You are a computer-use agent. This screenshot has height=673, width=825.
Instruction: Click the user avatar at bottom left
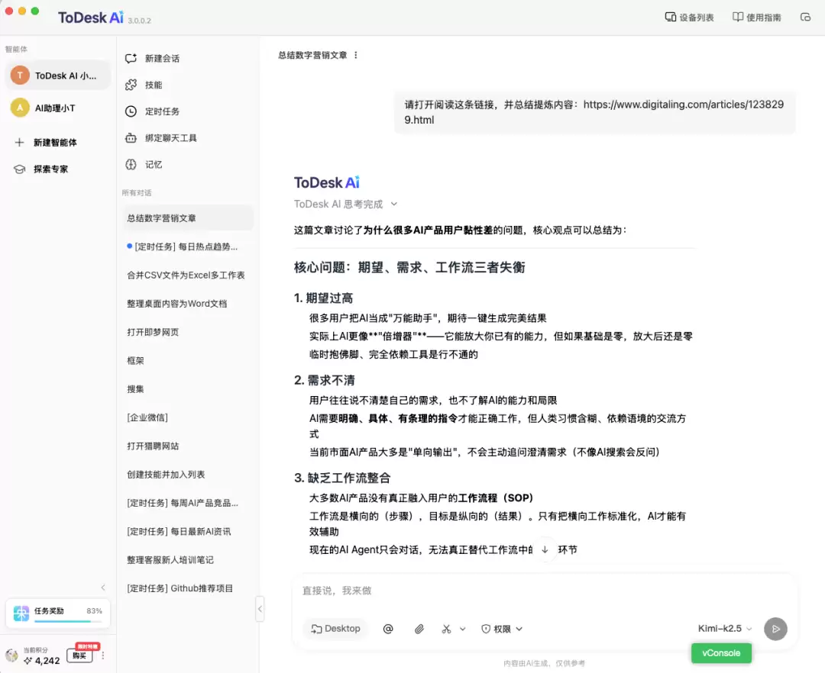click(11, 655)
